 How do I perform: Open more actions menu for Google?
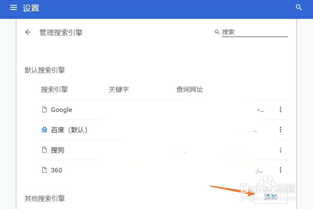[x=281, y=109]
